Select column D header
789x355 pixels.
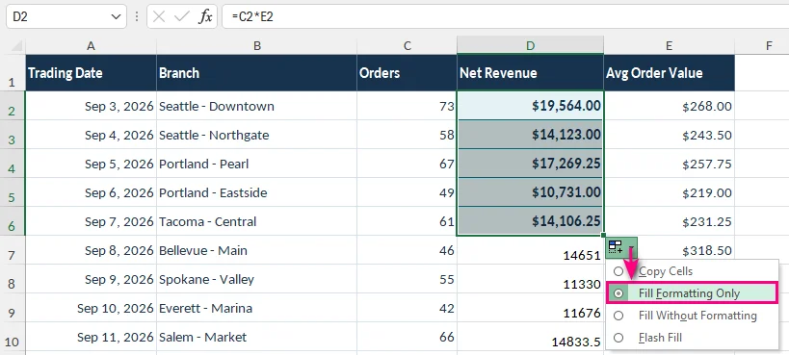point(531,46)
